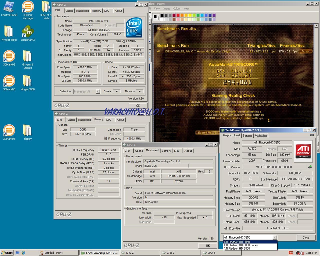This screenshot has height=256, width=320.
Task: Click OK in the CPU-Z Mainboard window
Action: click(x=208, y=246)
